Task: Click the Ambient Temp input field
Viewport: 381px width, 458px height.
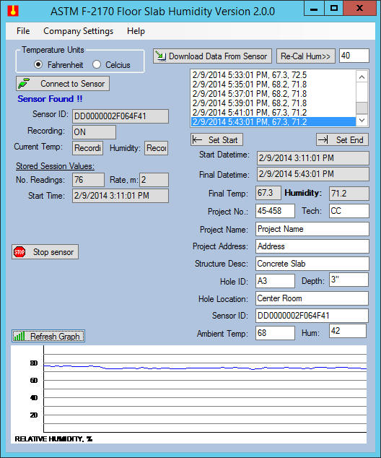Action: (275, 333)
